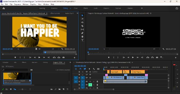
Task: Select the Ripple Edit tool
Action: (82, 22)
